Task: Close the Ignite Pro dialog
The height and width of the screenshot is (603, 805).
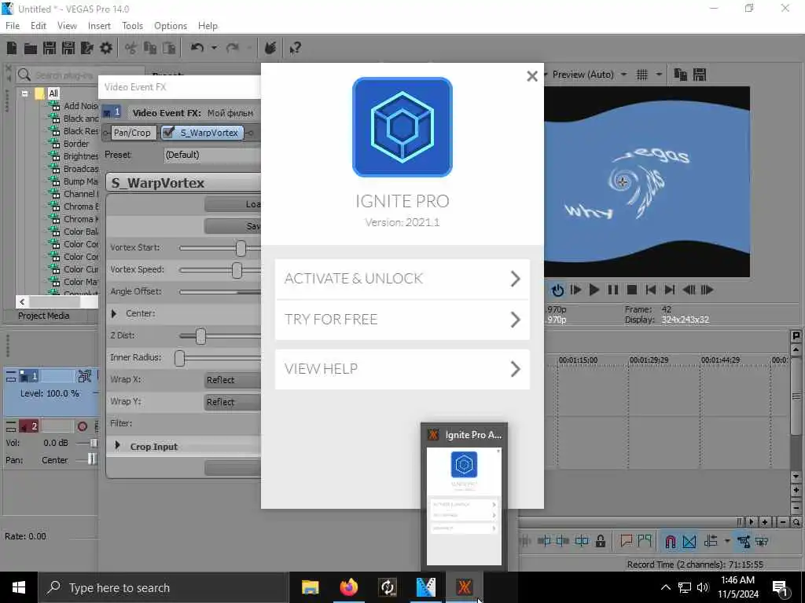Action: tap(532, 76)
